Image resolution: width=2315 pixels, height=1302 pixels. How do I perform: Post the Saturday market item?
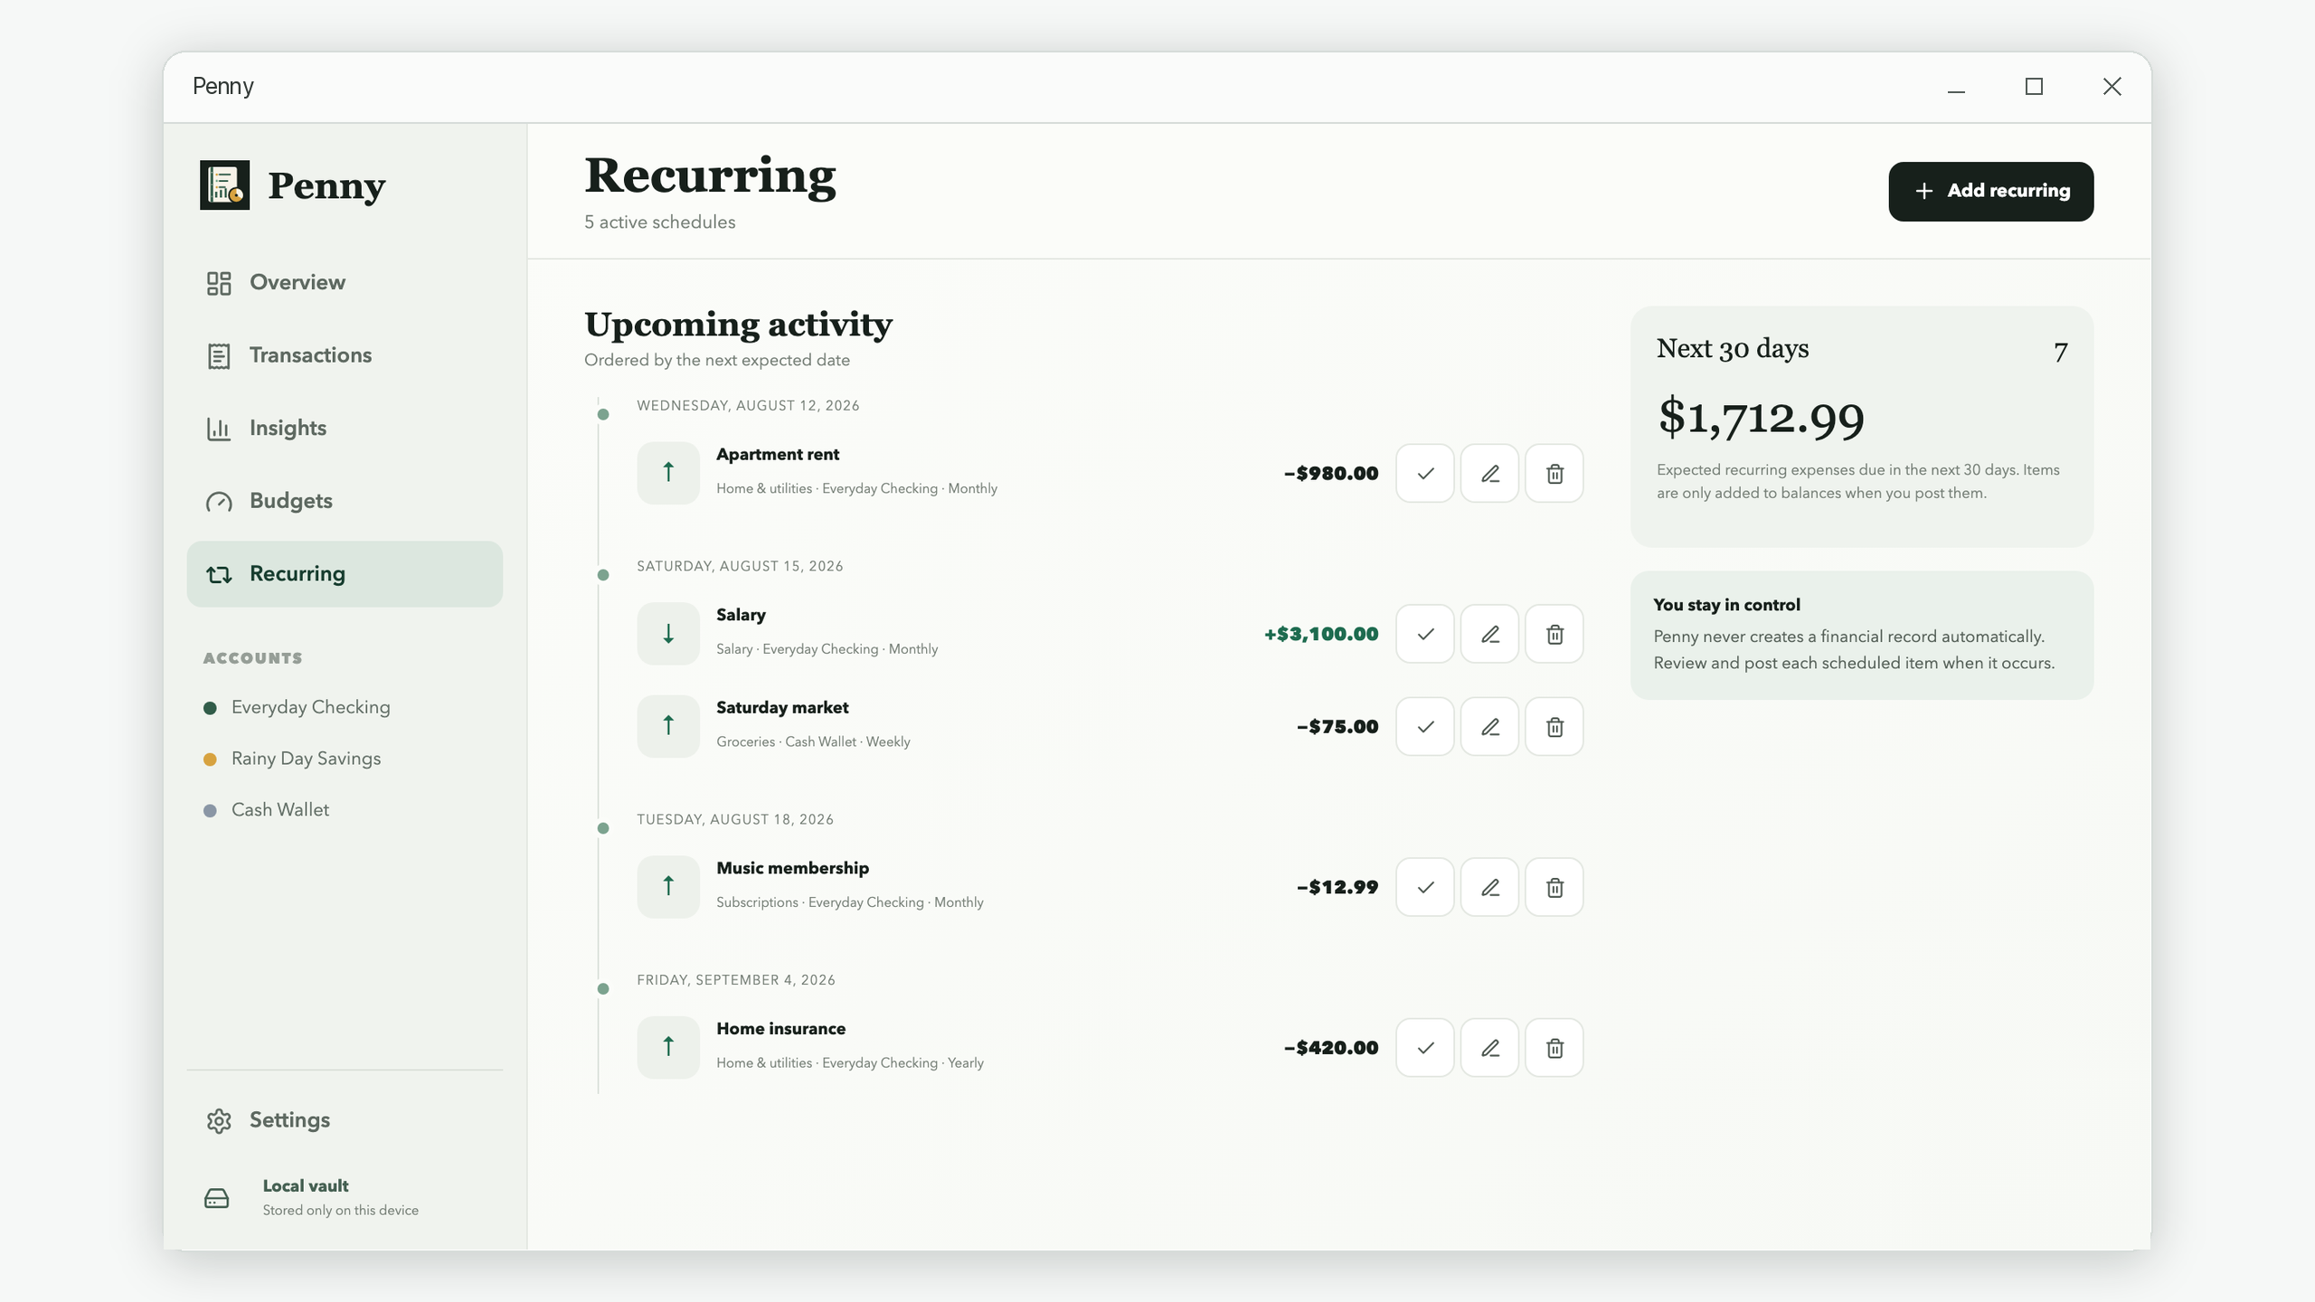(x=1424, y=726)
